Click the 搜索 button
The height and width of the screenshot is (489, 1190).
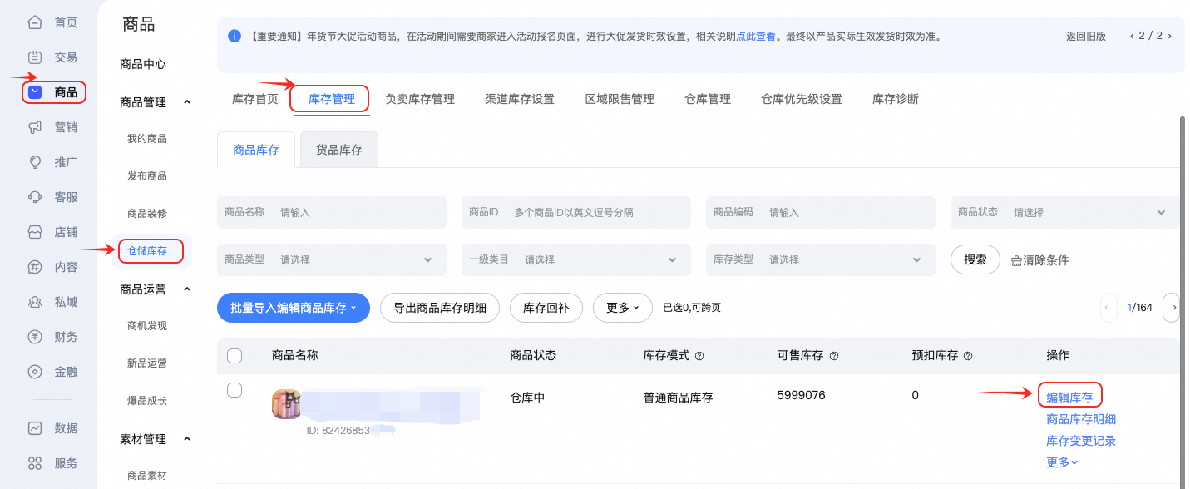[975, 259]
